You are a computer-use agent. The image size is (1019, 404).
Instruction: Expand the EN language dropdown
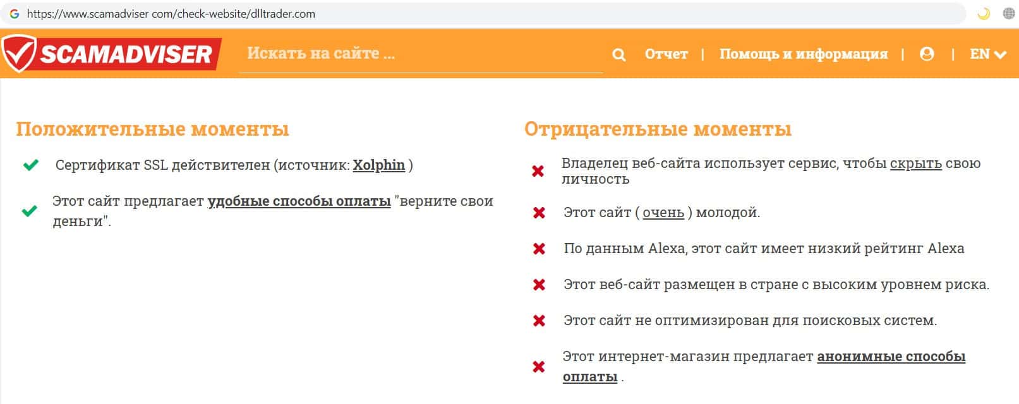pos(987,54)
